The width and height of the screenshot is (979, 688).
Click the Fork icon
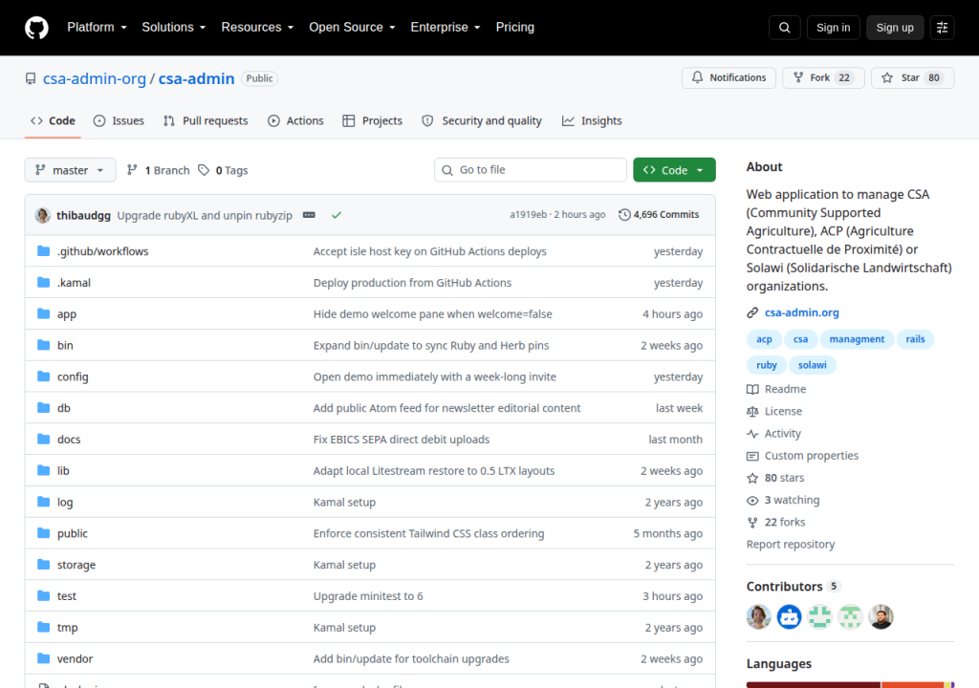tap(798, 77)
